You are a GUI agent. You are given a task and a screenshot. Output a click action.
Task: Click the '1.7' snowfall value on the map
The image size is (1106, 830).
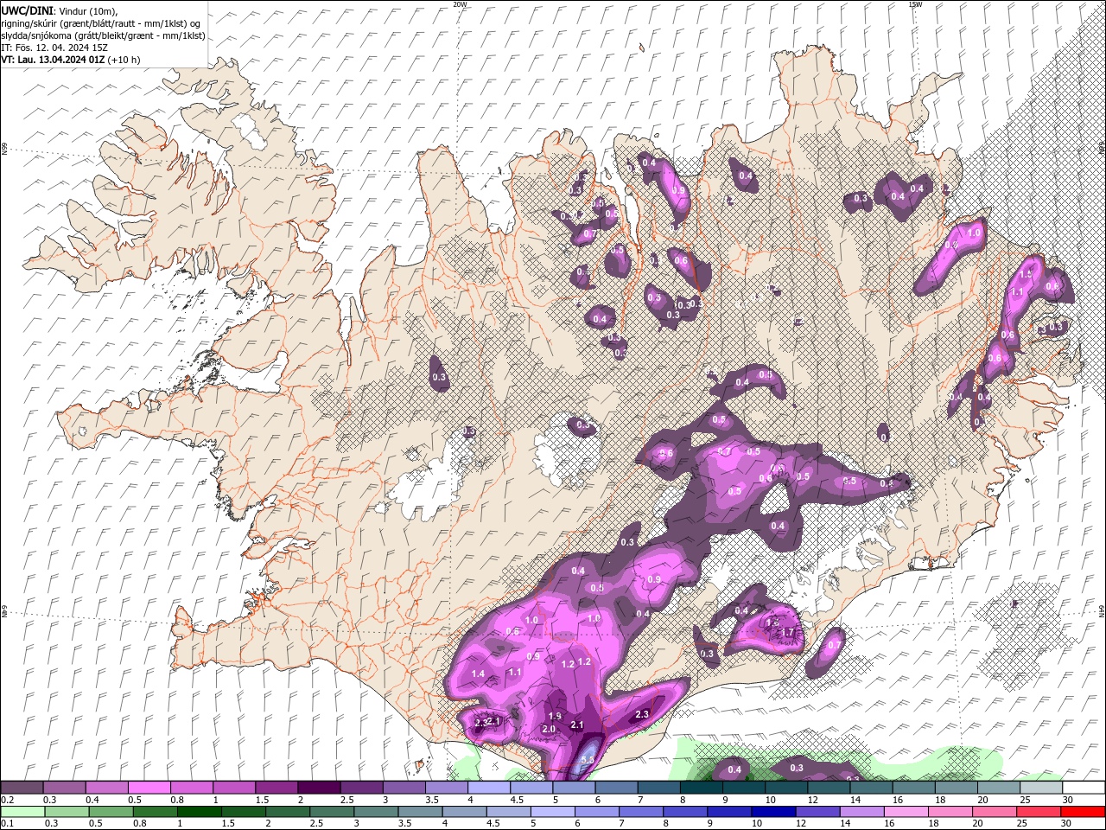[x=788, y=633]
